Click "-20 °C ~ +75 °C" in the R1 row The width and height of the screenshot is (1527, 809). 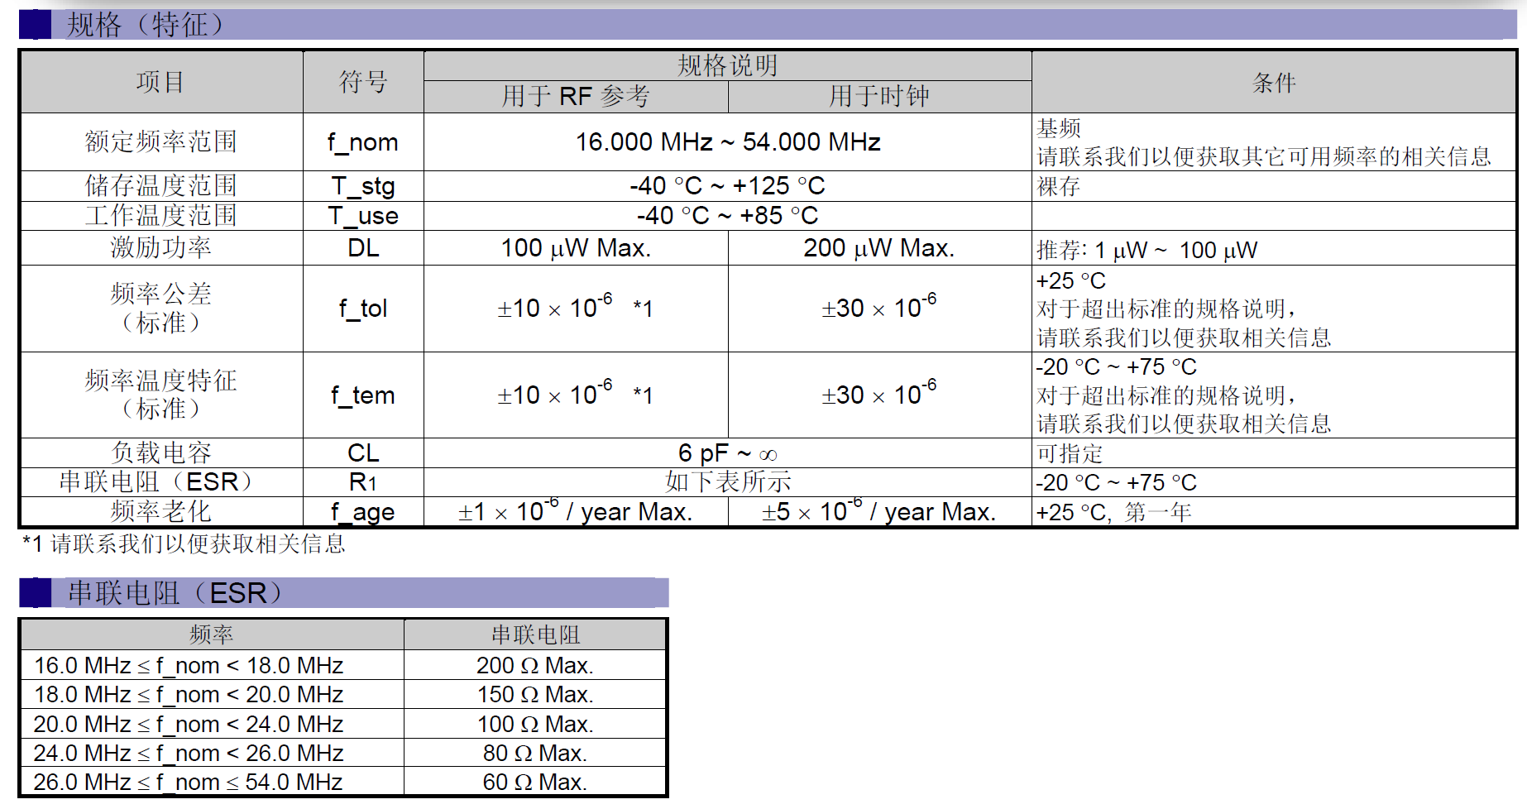[1117, 482]
